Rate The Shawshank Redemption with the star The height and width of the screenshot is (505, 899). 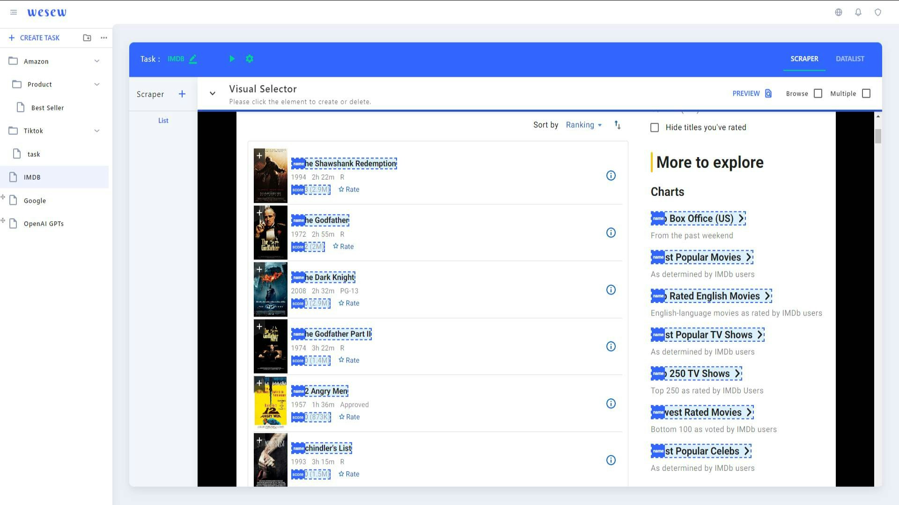[349, 189]
